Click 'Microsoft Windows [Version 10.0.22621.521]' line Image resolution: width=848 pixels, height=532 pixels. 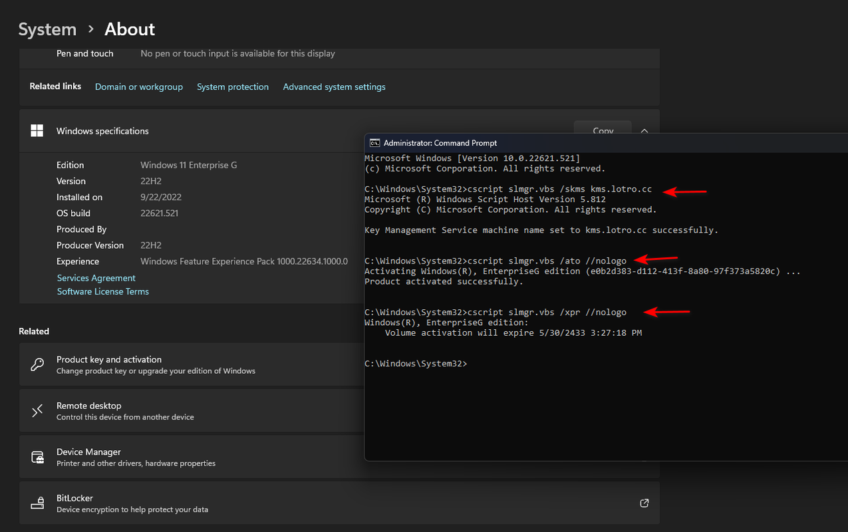472,158
